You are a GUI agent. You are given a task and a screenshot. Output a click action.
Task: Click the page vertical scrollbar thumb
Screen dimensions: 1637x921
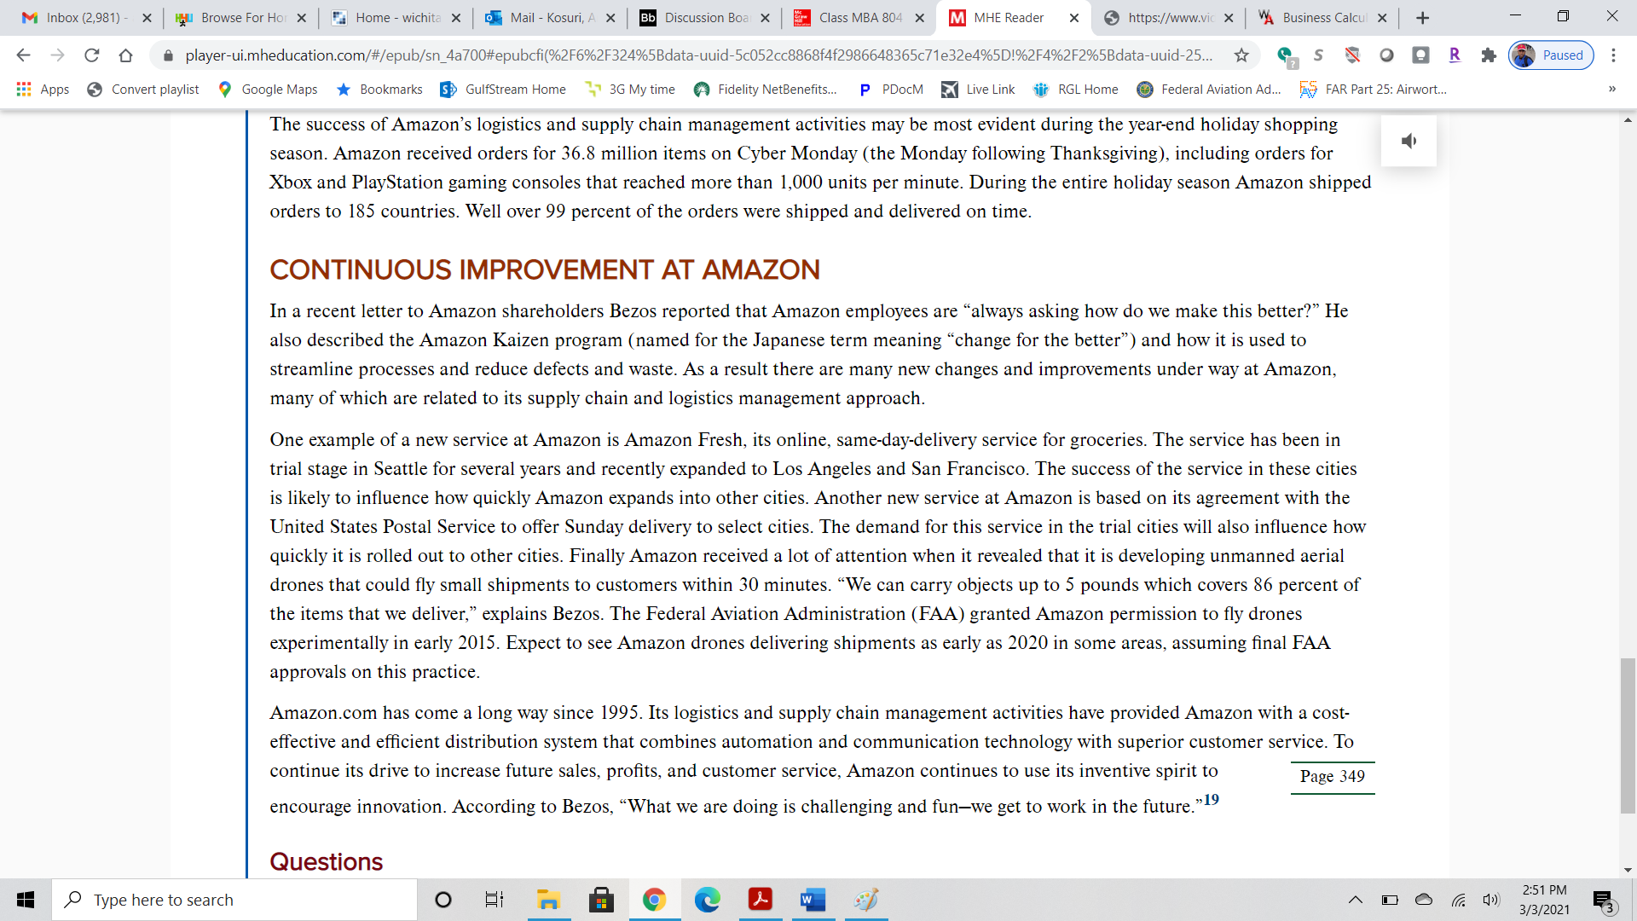[1628, 735]
